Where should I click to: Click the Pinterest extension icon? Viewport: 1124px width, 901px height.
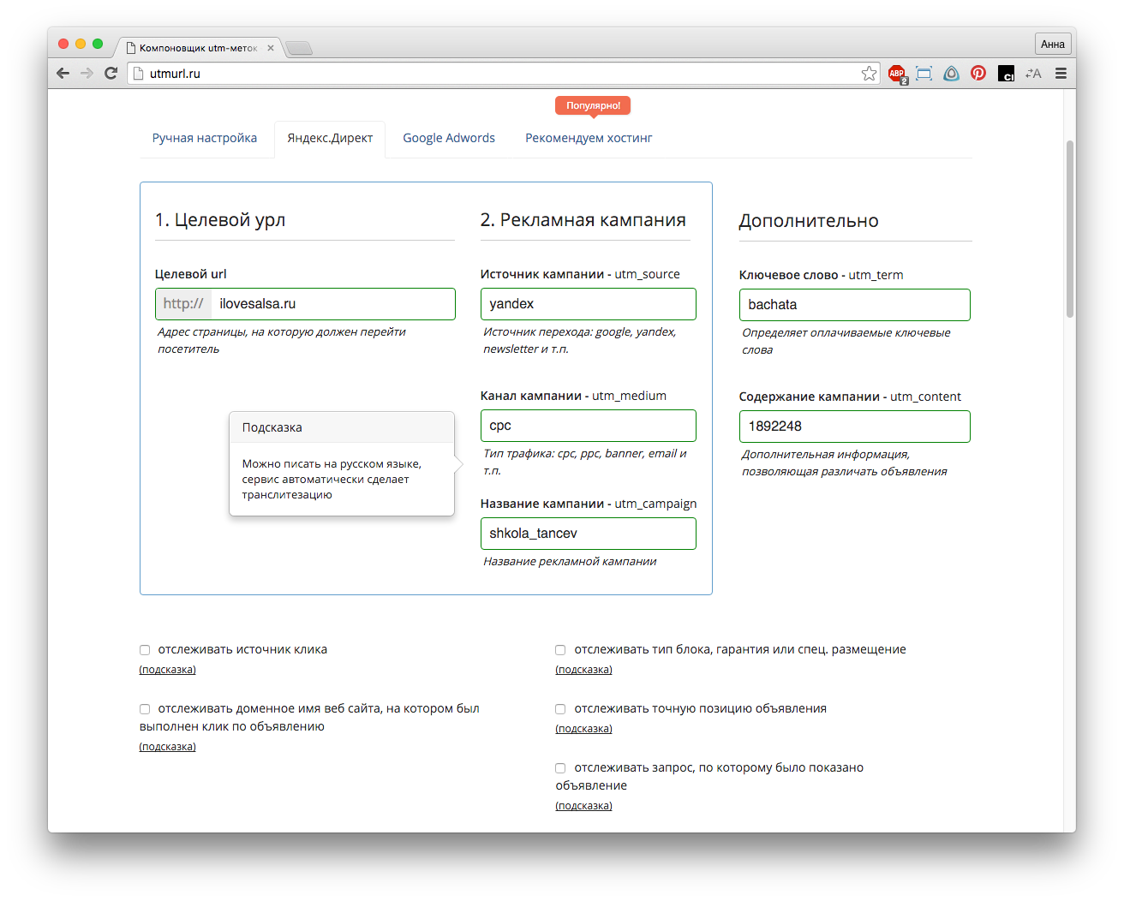click(978, 74)
